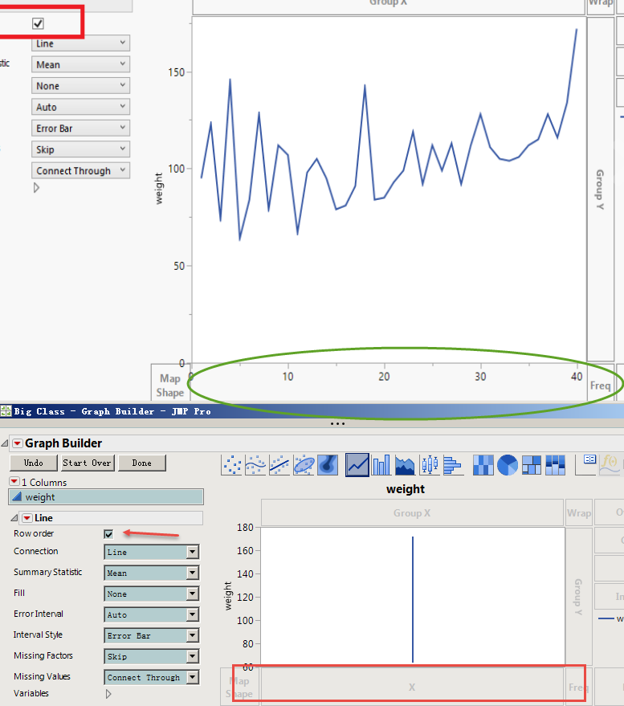Viewport: 624px width, 706px height.
Task: Open the None dropdown in the upper window
Action: tap(80, 86)
